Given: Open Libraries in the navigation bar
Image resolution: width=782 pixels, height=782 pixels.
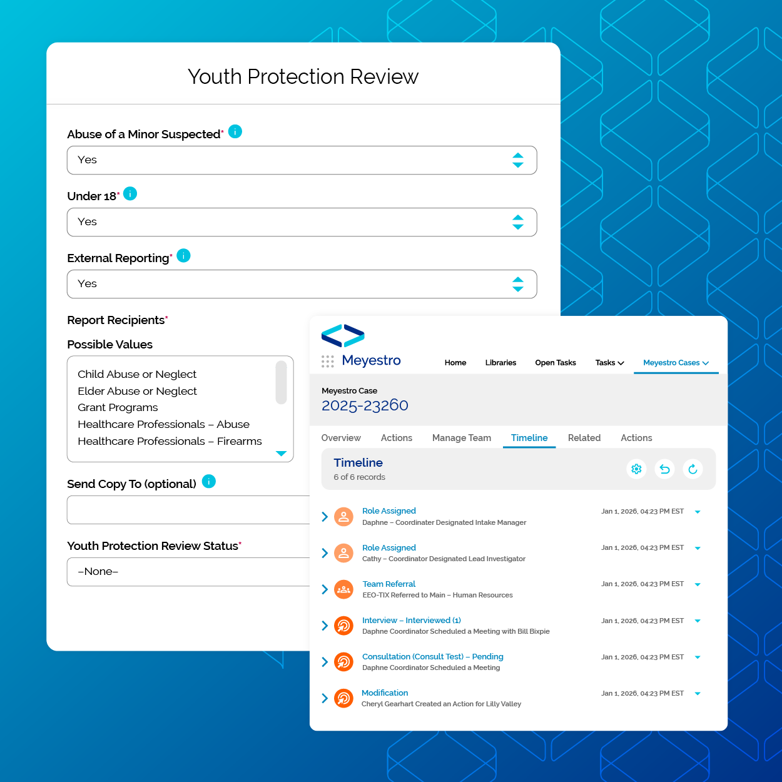Looking at the screenshot, I should point(500,363).
